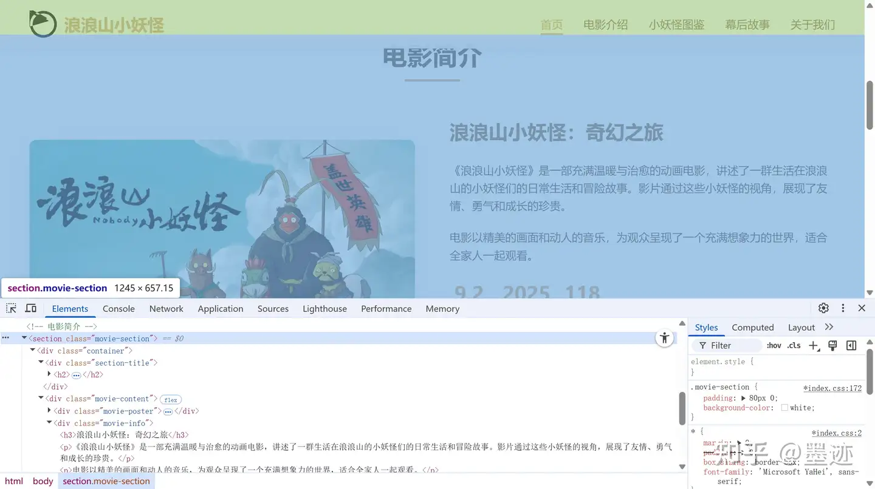Expand the h2 element node
This screenshot has width=875, height=489.
(49, 374)
